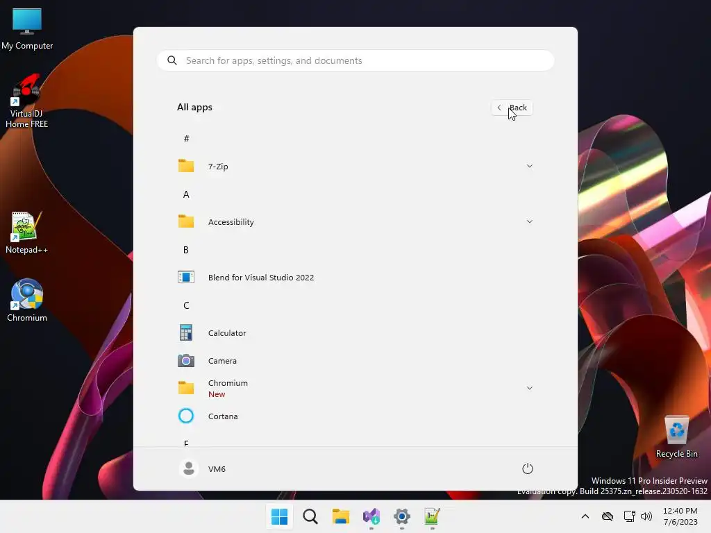The height and width of the screenshot is (533, 711).
Task: Show hidden tray icons chevron
Action: coord(585,516)
